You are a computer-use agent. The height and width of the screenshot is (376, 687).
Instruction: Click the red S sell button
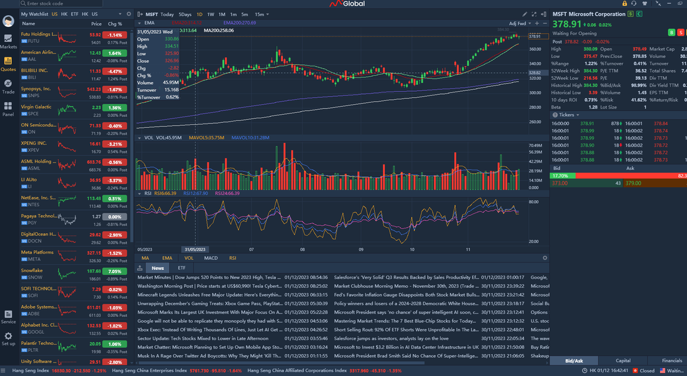[x=680, y=32]
